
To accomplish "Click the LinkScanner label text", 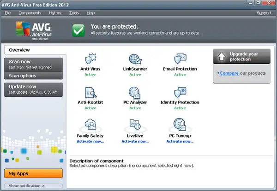I will (x=135, y=69).
